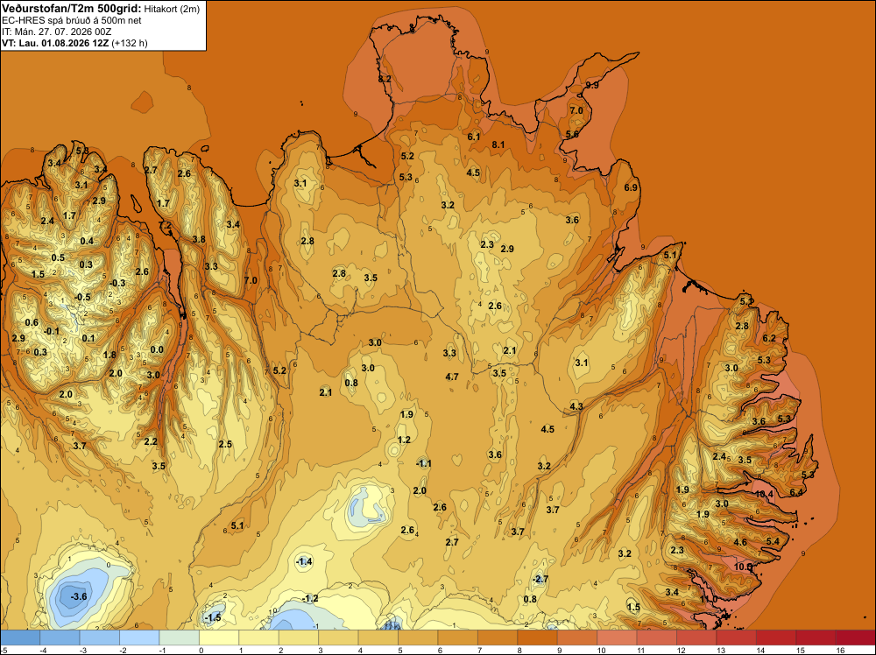Click the -1.4 temperature label

tap(303, 561)
